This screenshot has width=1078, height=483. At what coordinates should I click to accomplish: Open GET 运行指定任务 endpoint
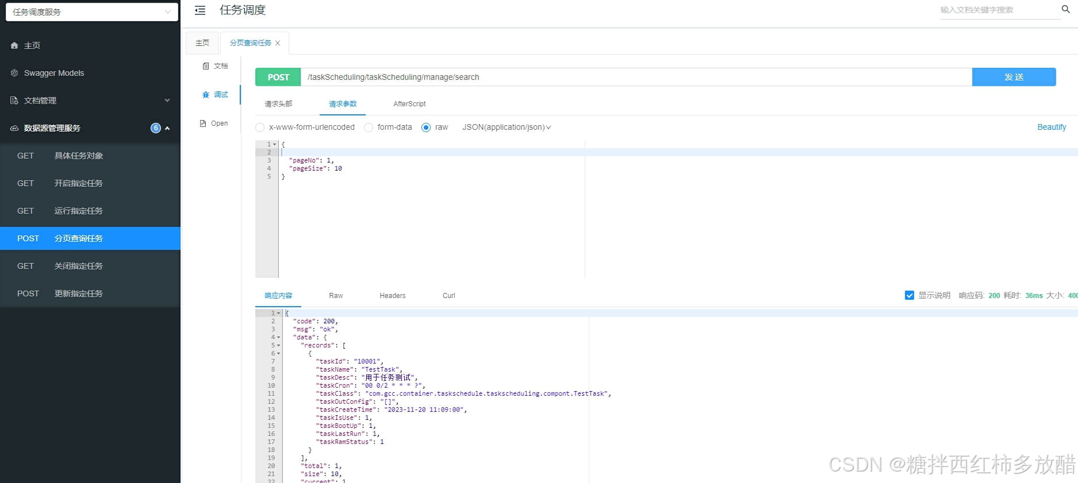point(90,211)
